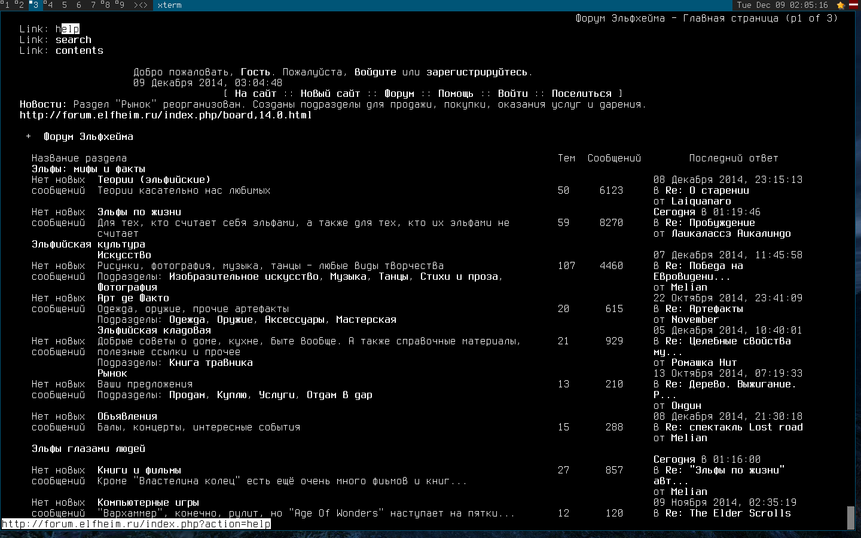Open the 'Услуги' sub-board

coord(277,395)
